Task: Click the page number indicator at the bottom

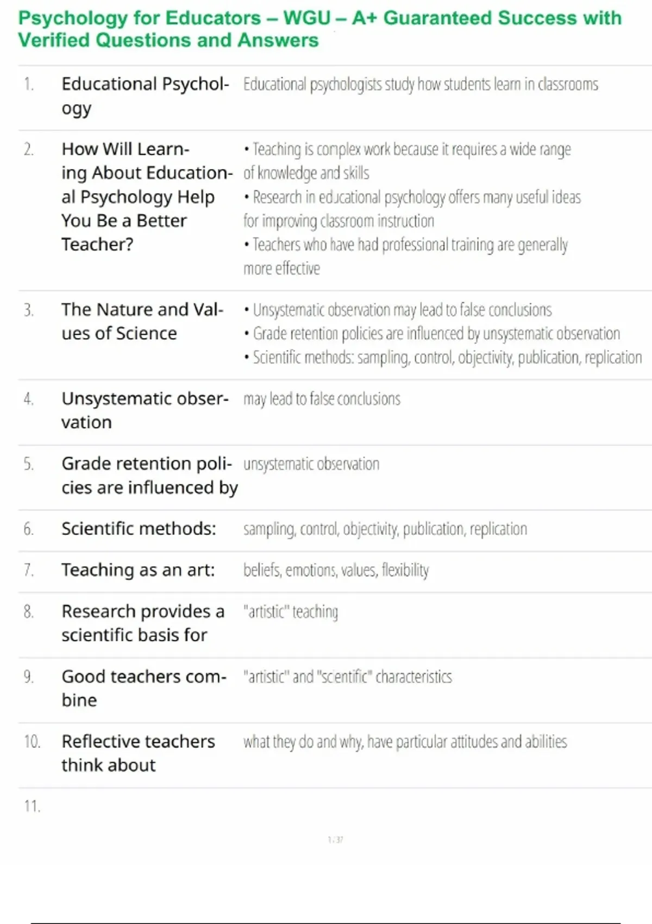Action: point(335,840)
